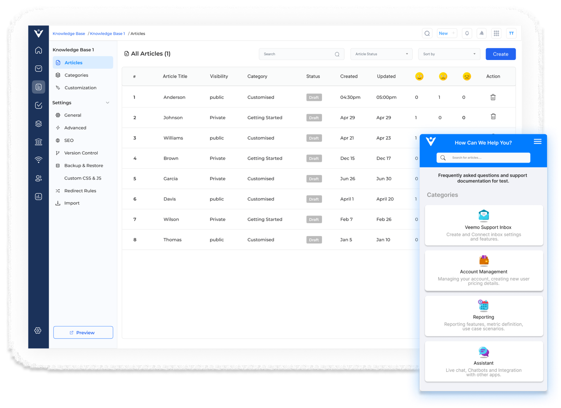The height and width of the screenshot is (408, 561).
Task: Open the Reports icon at the sidebar bottom
Action: pyautogui.click(x=38, y=196)
